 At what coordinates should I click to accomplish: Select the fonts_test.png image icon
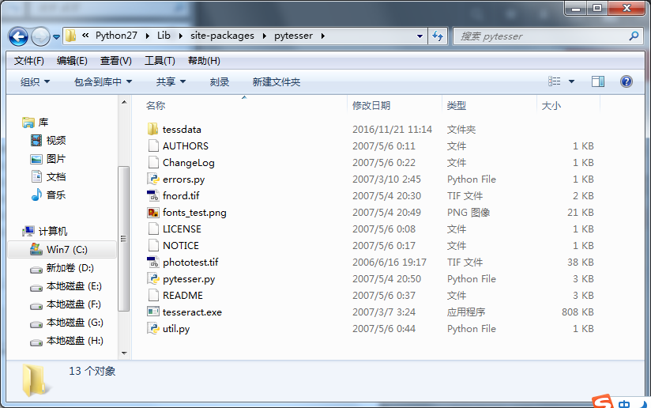click(153, 213)
